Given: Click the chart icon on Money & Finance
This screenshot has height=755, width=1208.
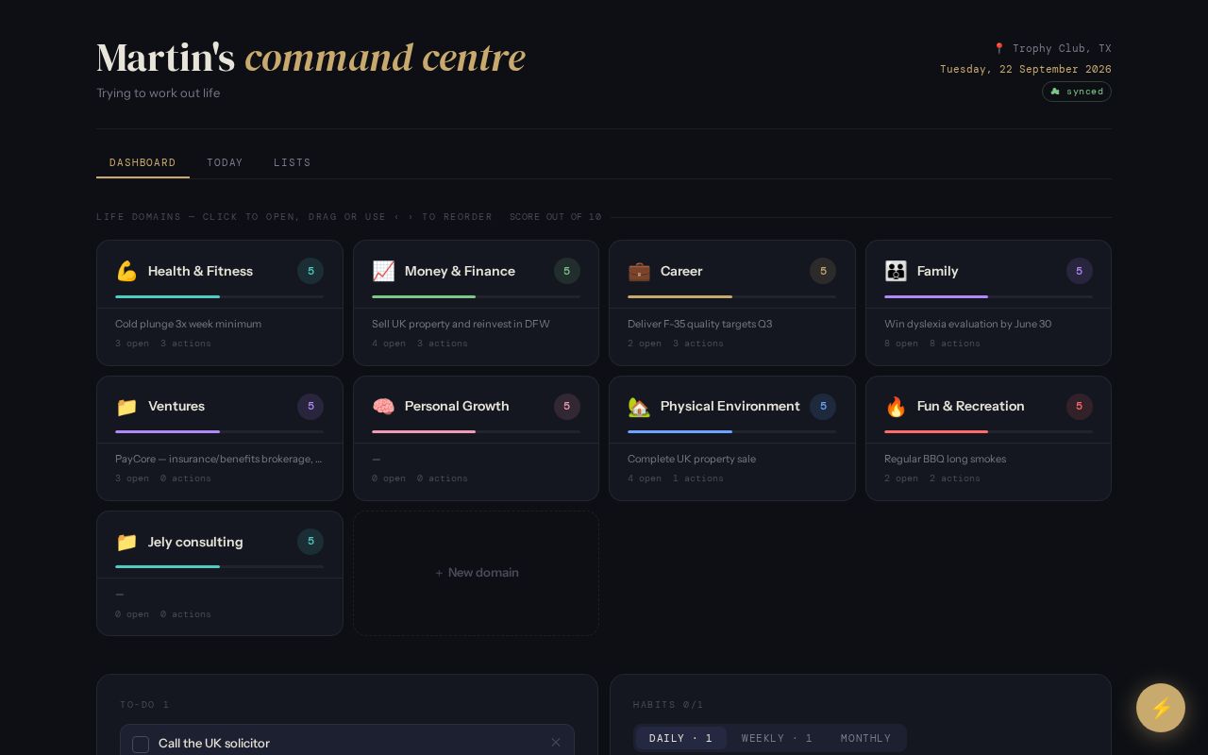Looking at the screenshot, I should coord(383,272).
